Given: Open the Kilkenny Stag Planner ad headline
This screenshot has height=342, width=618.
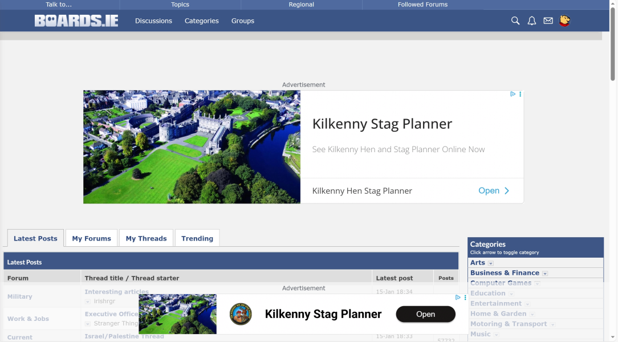Looking at the screenshot, I should point(382,124).
